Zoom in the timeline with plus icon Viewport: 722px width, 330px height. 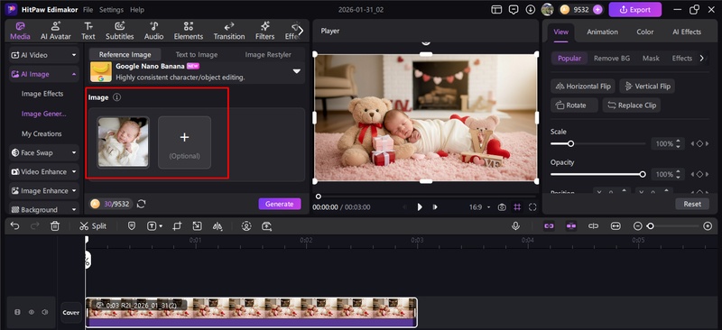[x=708, y=226]
